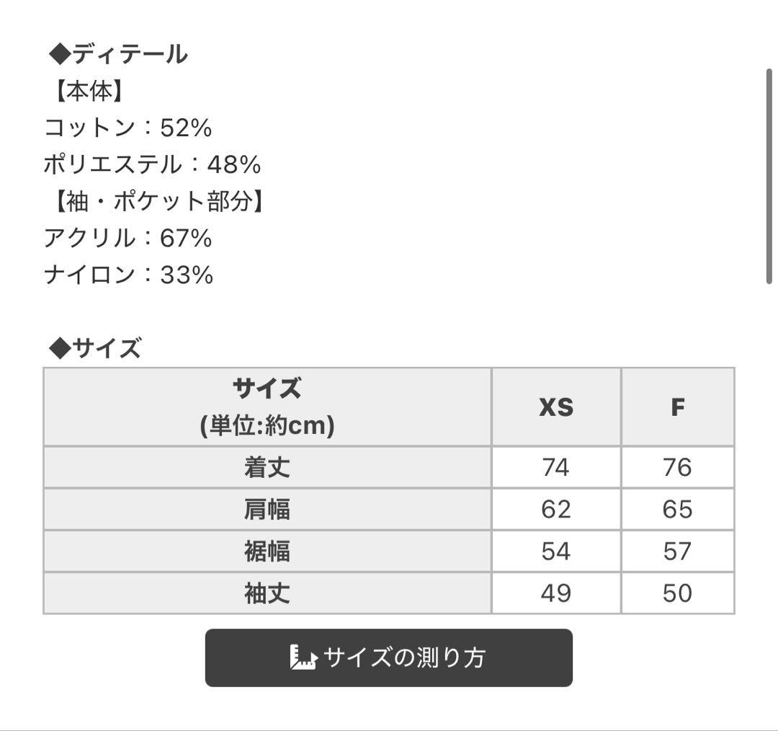
Task: Select the 着丈 row label
Action: click(267, 466)
